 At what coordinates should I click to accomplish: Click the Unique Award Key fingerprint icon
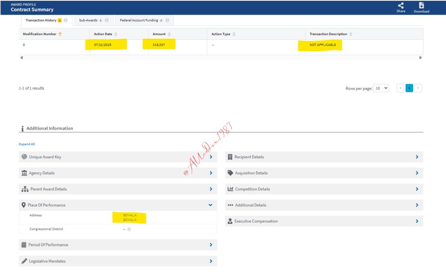(x=25, y=157)
